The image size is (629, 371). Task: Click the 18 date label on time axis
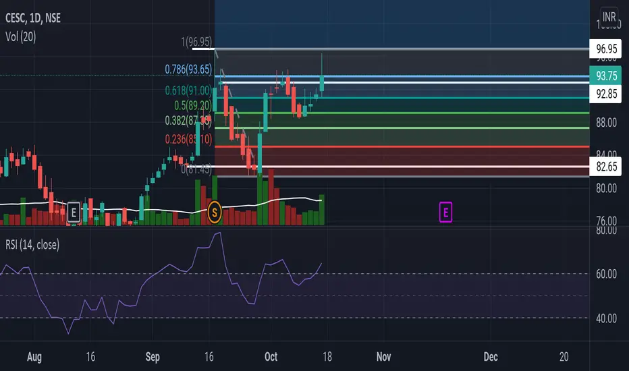coord(327,357)
